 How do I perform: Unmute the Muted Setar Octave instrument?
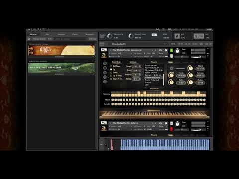171,129
